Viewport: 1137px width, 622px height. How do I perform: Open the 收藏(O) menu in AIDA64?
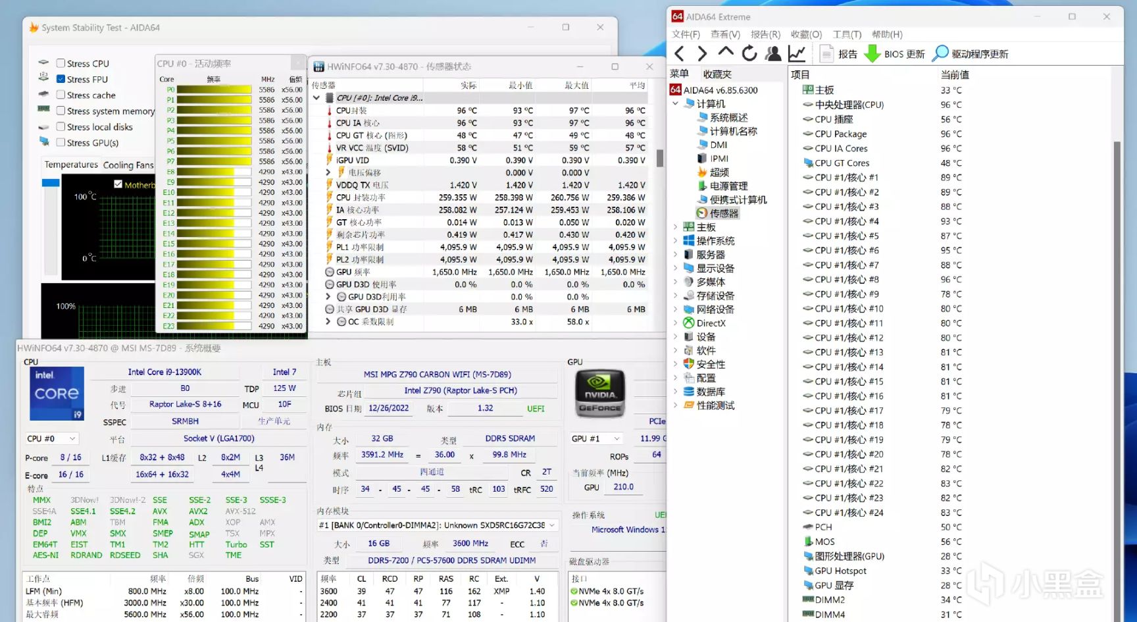click(x=806, y=34)
